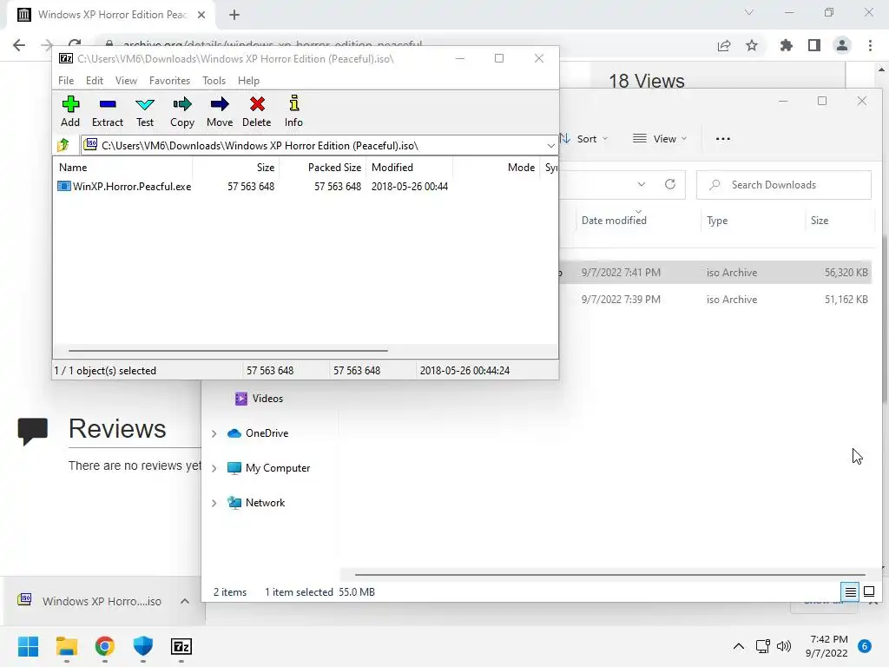Click the Explorer horizontal scrollbar
Screen dimensions: 889x667
point(610,575)
